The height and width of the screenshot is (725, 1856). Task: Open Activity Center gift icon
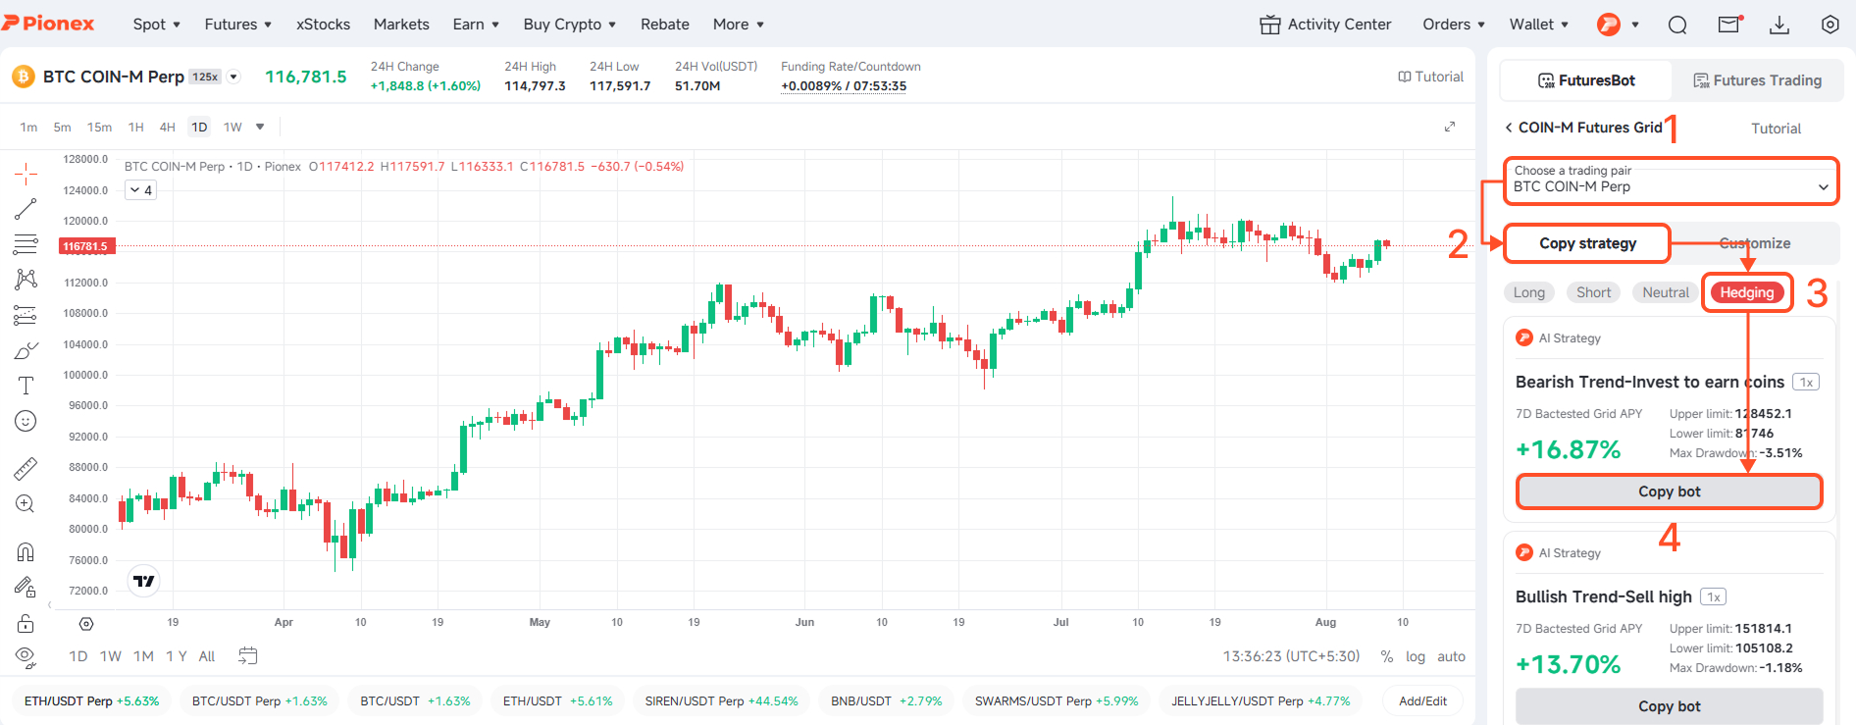[x=1269, y=25]
